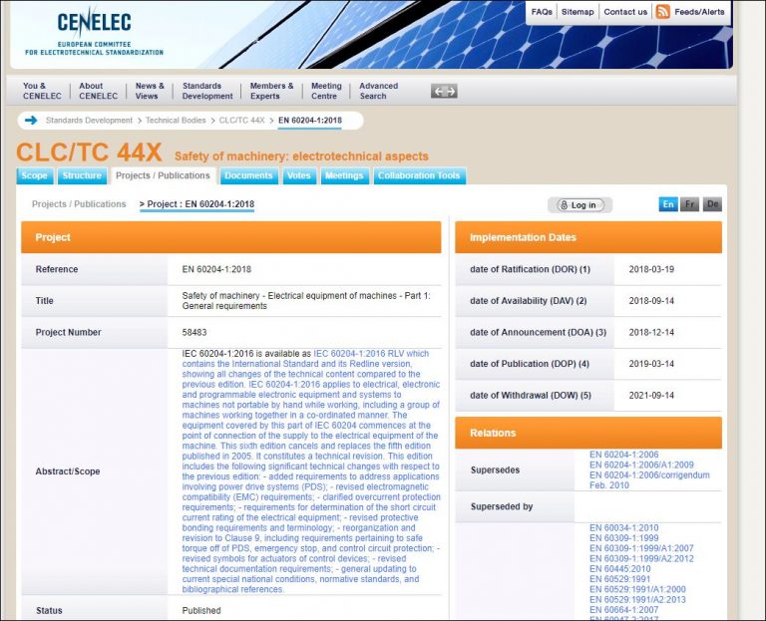Open the Standards Development menu

(207, 91)
